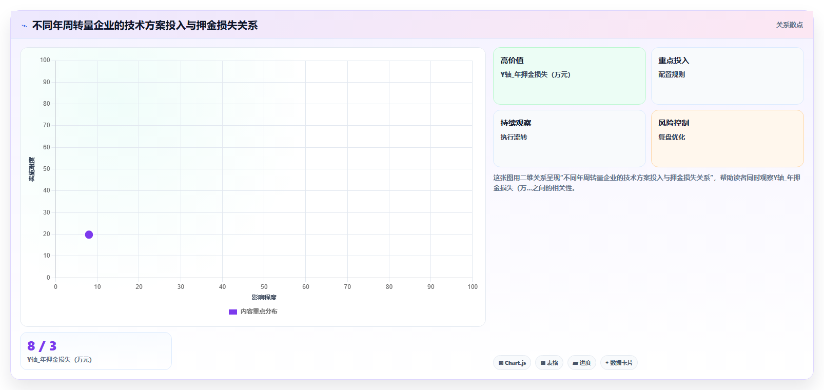This screenshot has height=390, width=824.
Task: Click the 执行流转 text in 持续观察 card
Action: click(x=514, y=137)
